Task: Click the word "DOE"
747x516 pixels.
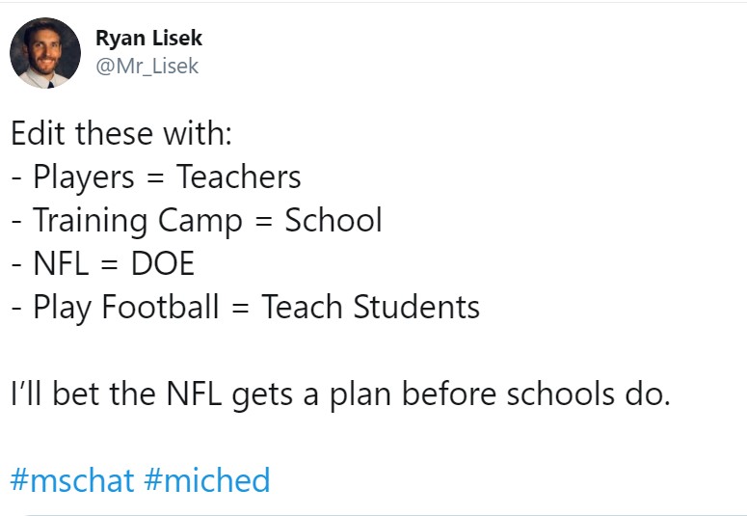Action: tap(163, 264)
